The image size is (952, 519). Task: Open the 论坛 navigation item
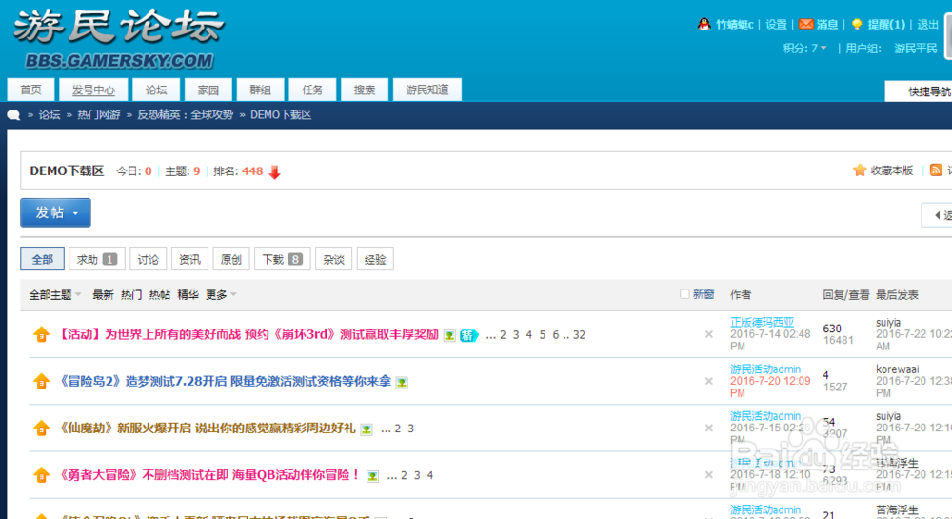point(156,90)
